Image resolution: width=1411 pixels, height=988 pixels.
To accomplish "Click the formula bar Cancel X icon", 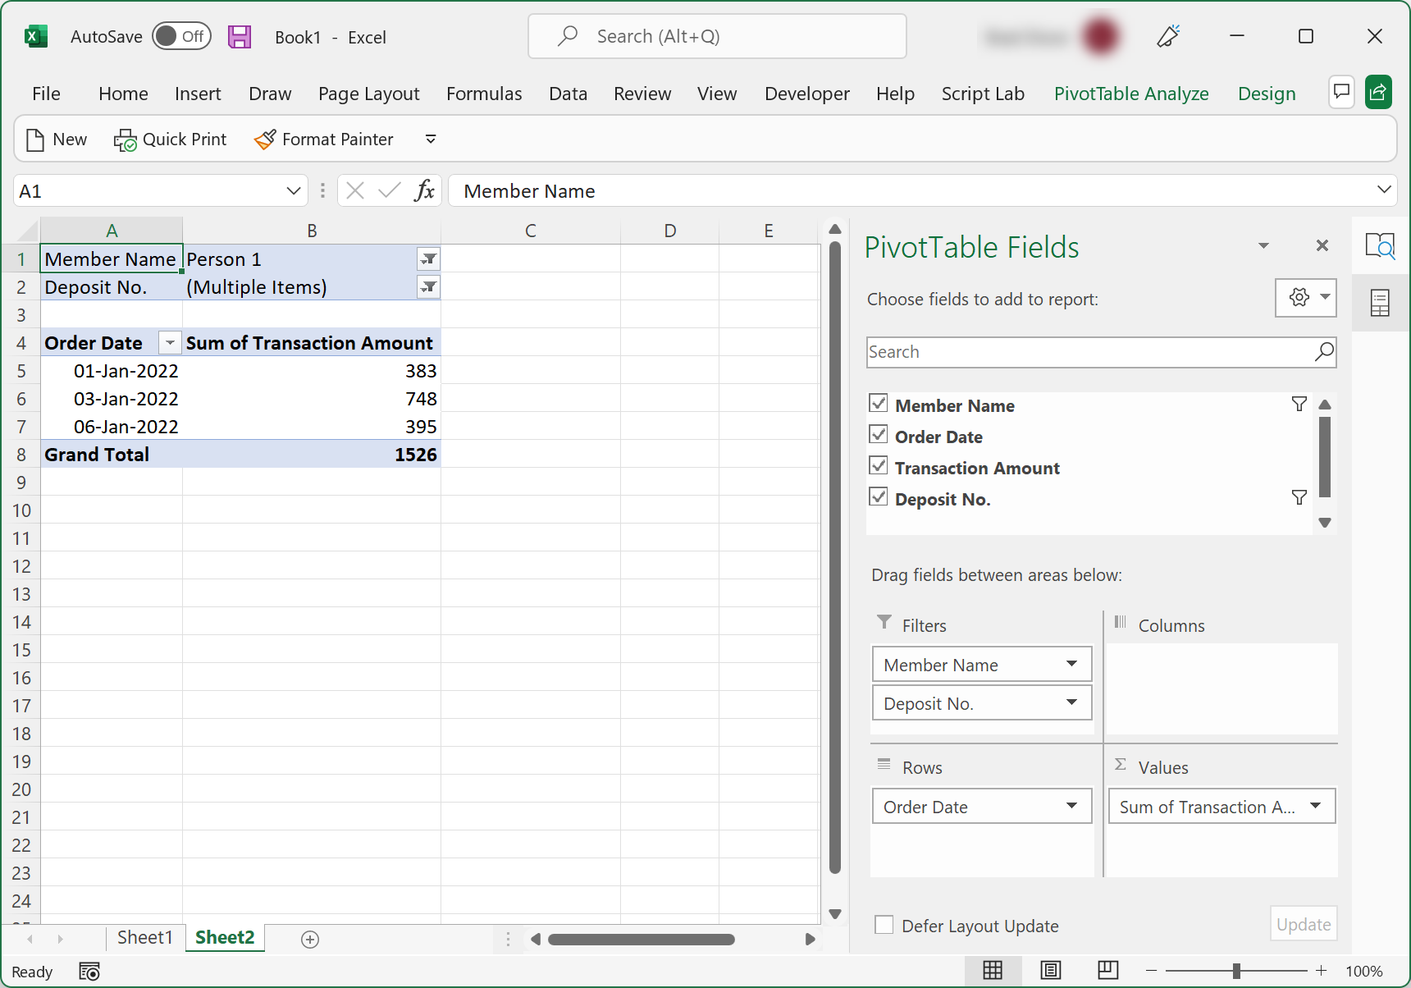I will 355,191.
